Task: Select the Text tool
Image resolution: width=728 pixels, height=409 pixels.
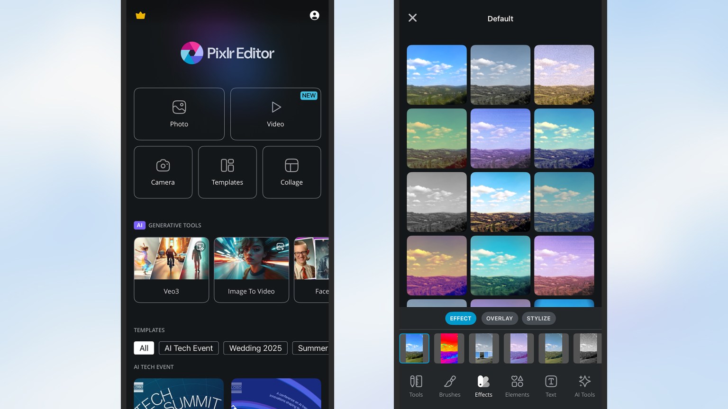Action: (x=551, y=385)
